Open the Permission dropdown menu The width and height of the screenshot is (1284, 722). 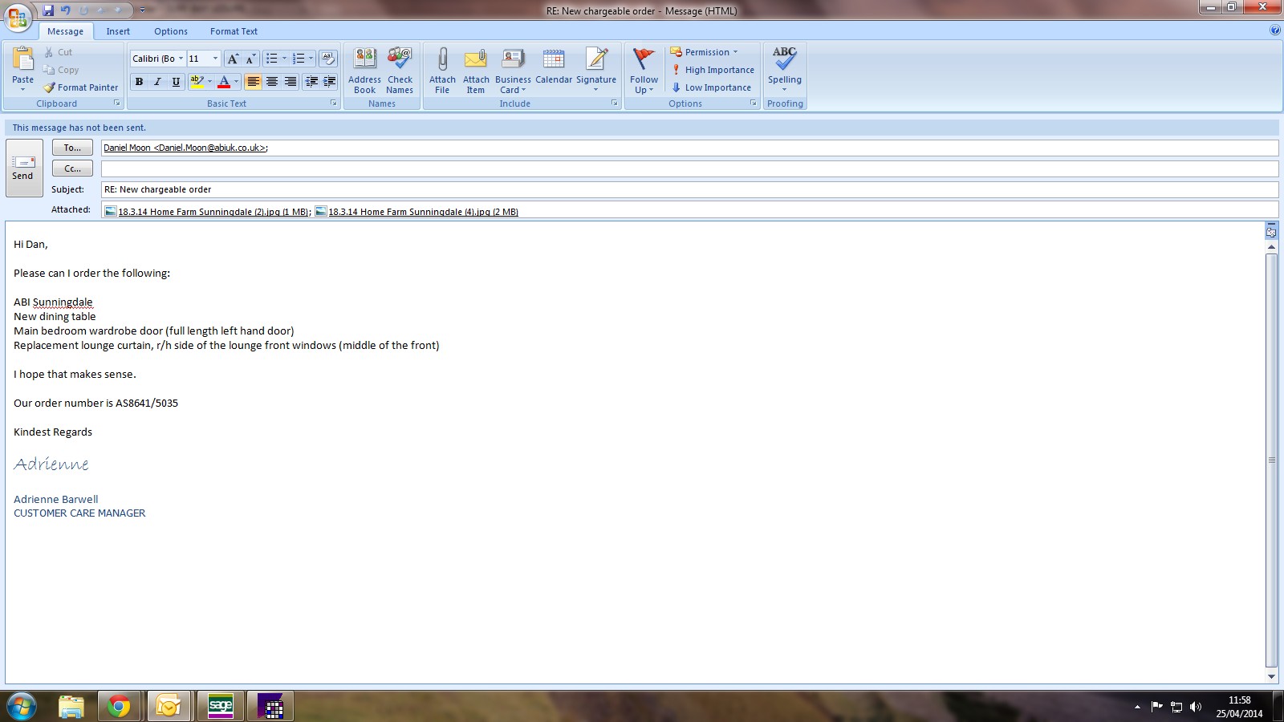point(705,52)
